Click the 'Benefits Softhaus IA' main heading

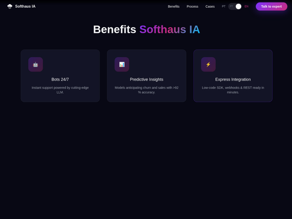pos(146,29)
